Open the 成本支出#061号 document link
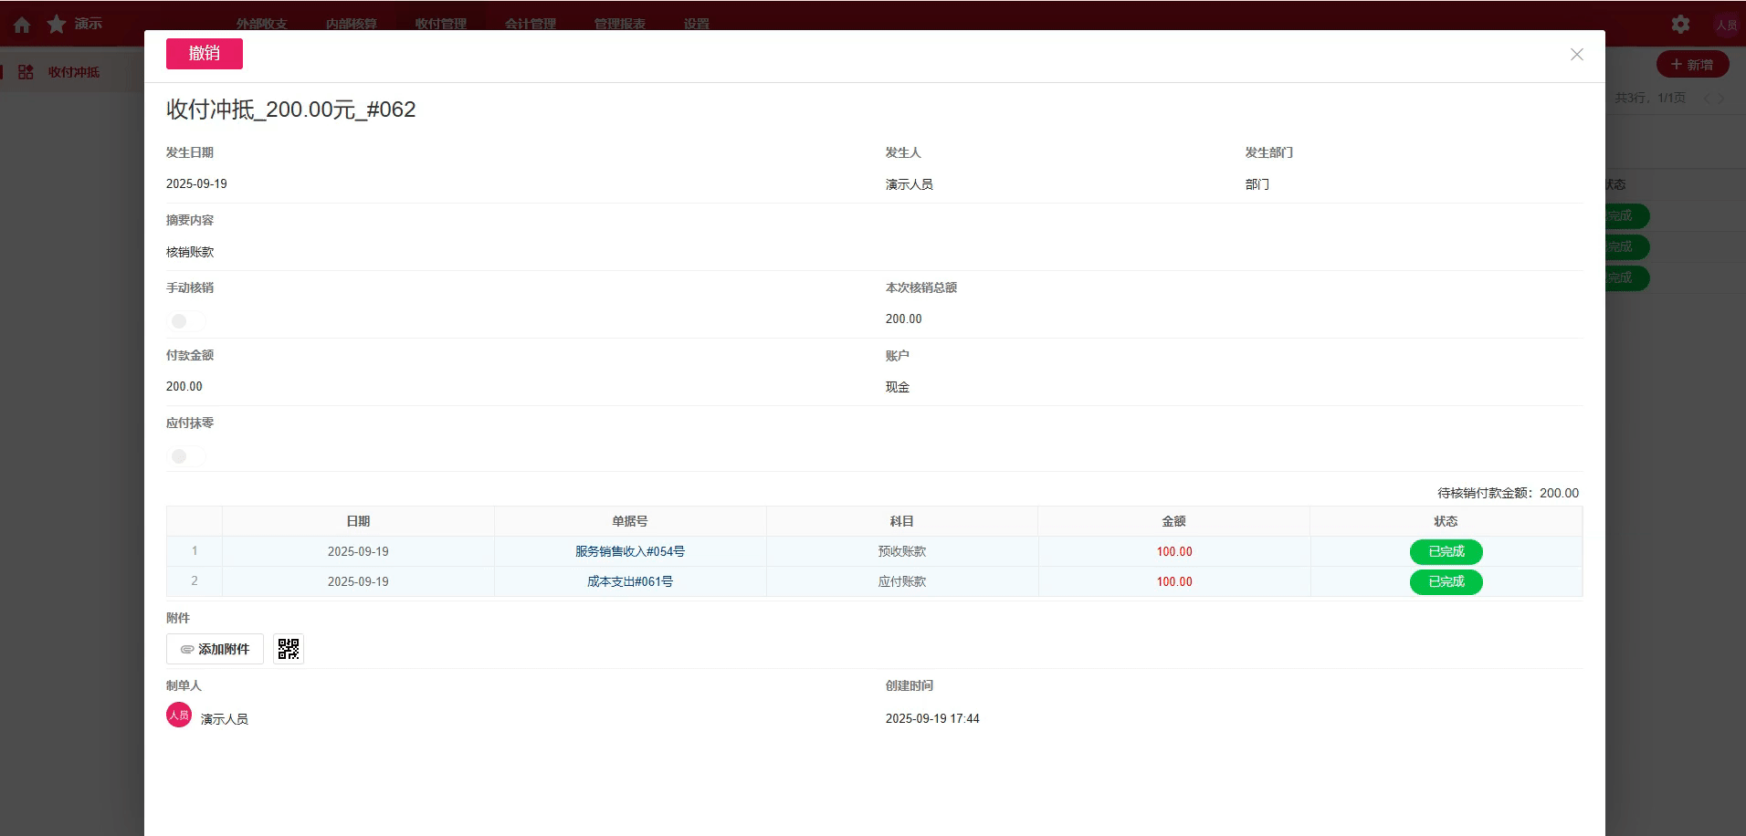1746x836 pixels. click(629, 581)
